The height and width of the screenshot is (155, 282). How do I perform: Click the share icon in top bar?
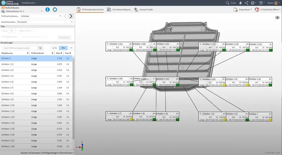tap(246, 3)
